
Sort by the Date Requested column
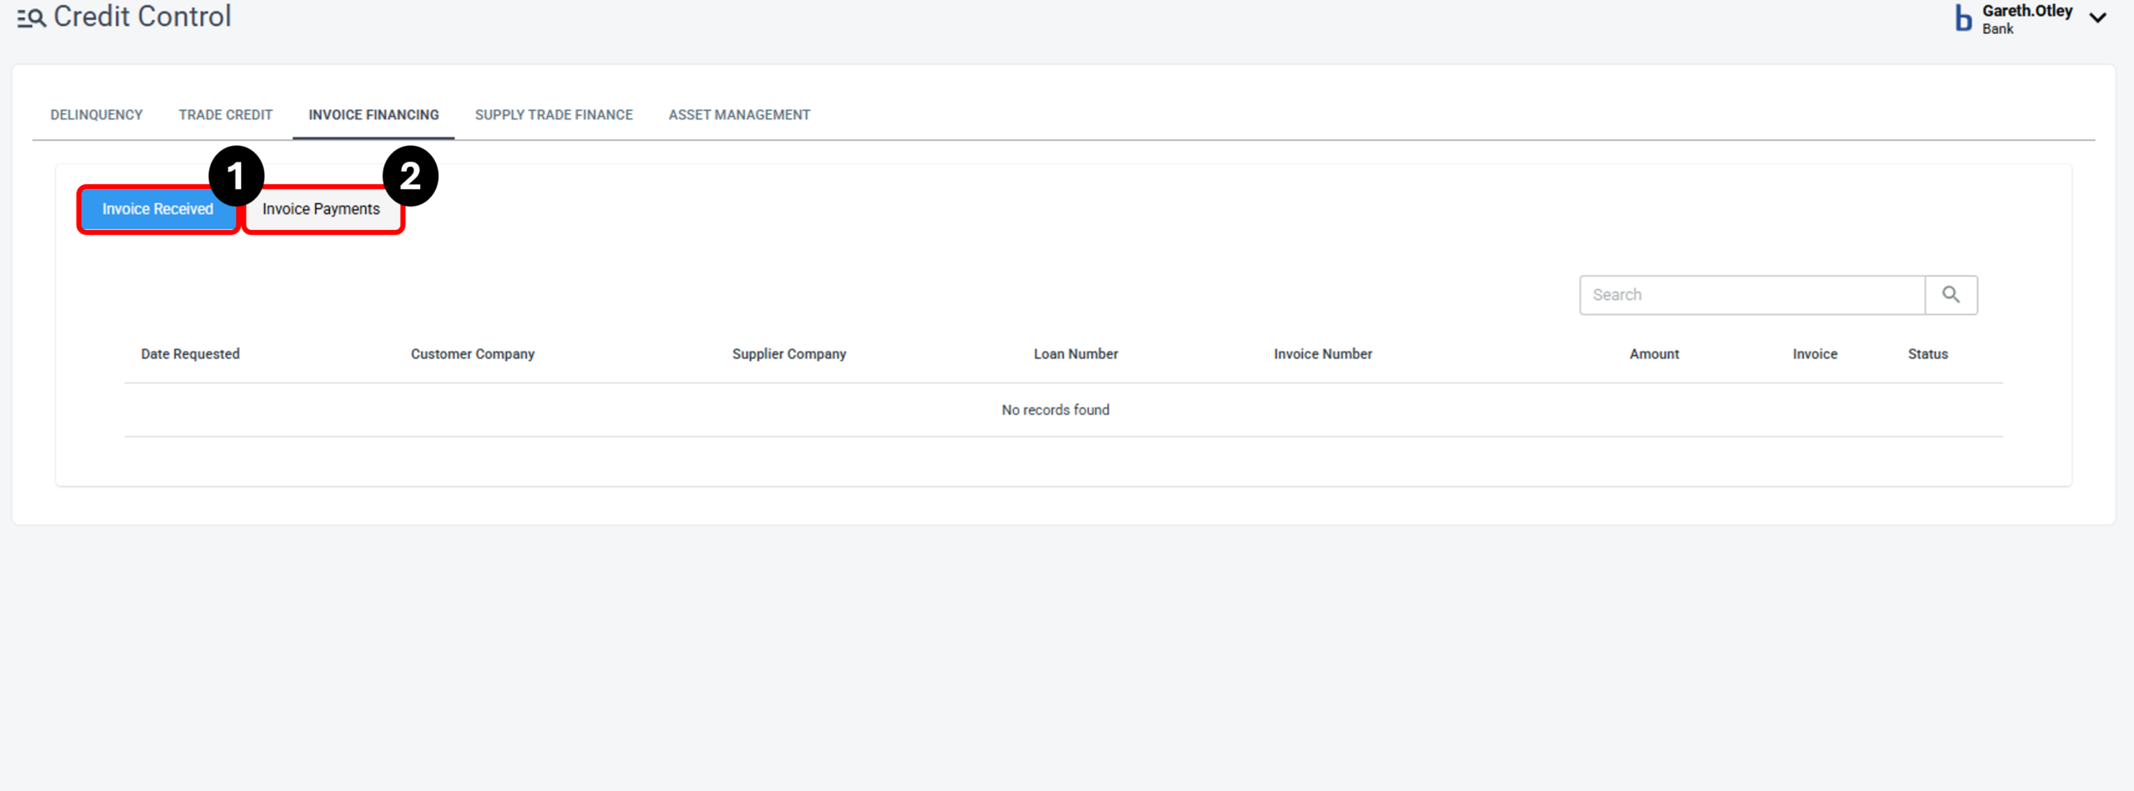(190, 353)
